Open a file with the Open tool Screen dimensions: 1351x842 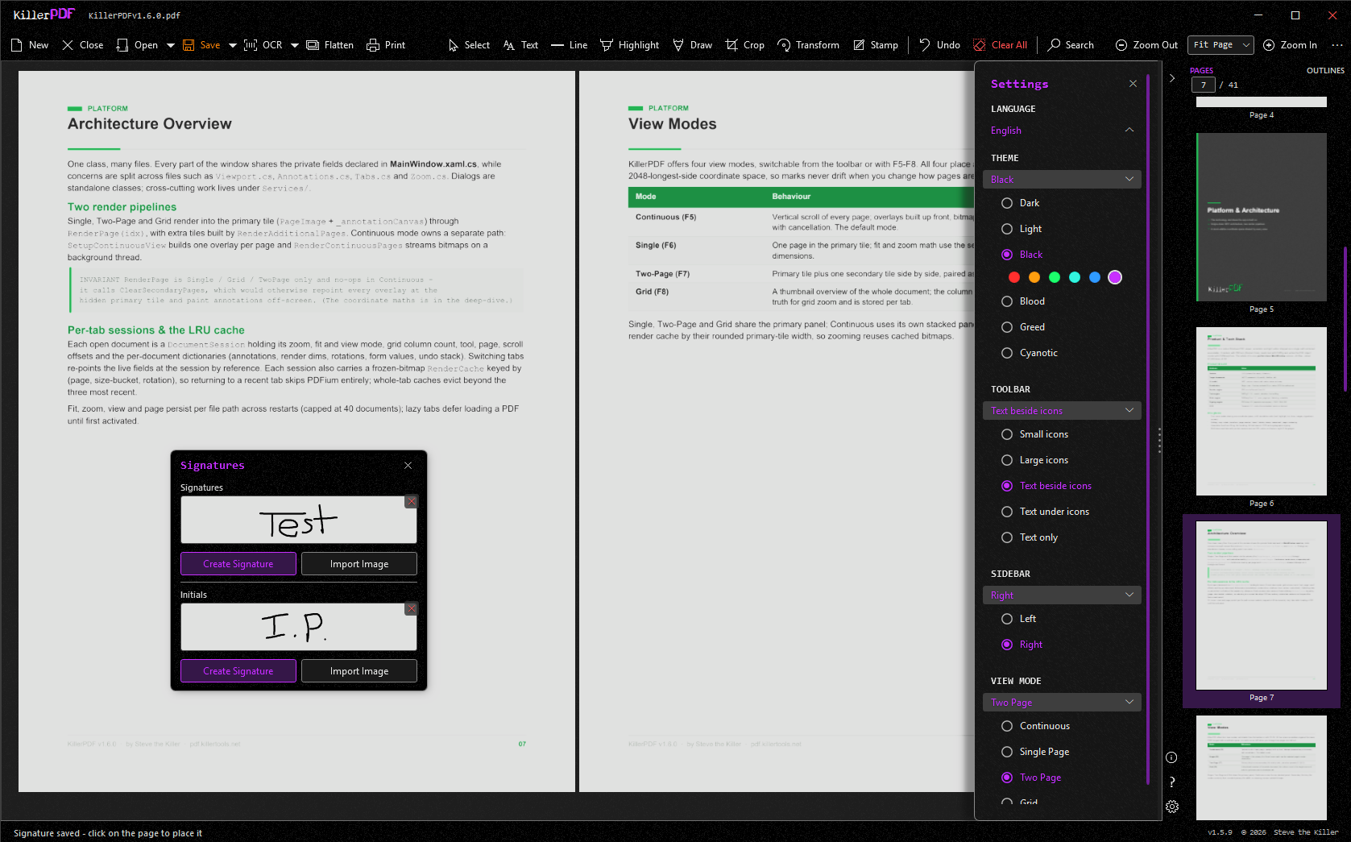tap(137, 45)
